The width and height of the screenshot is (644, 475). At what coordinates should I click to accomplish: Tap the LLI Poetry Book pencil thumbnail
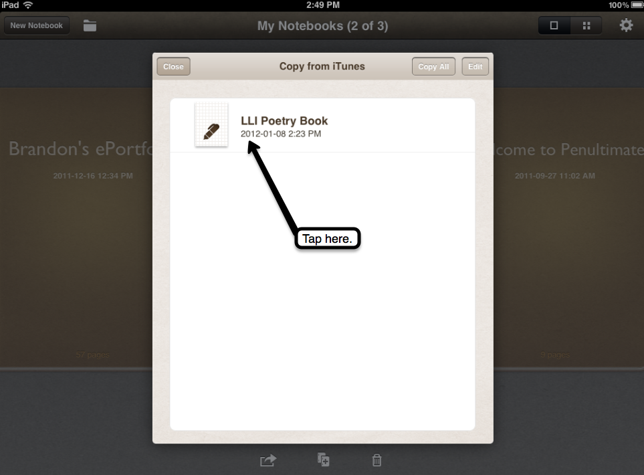coord(211,124)
